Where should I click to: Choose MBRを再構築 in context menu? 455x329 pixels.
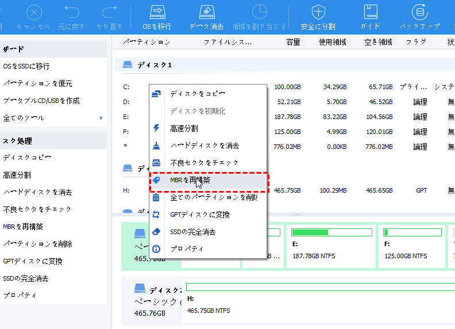(x=208, y=180)
